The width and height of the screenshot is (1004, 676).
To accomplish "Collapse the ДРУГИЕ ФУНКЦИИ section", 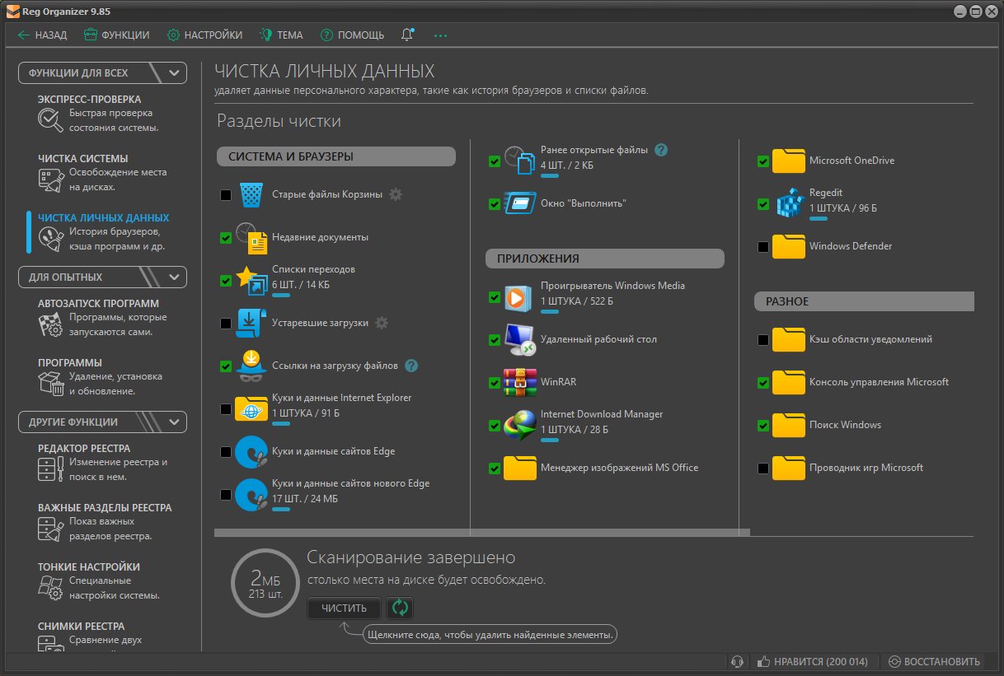I will point(174,422).
